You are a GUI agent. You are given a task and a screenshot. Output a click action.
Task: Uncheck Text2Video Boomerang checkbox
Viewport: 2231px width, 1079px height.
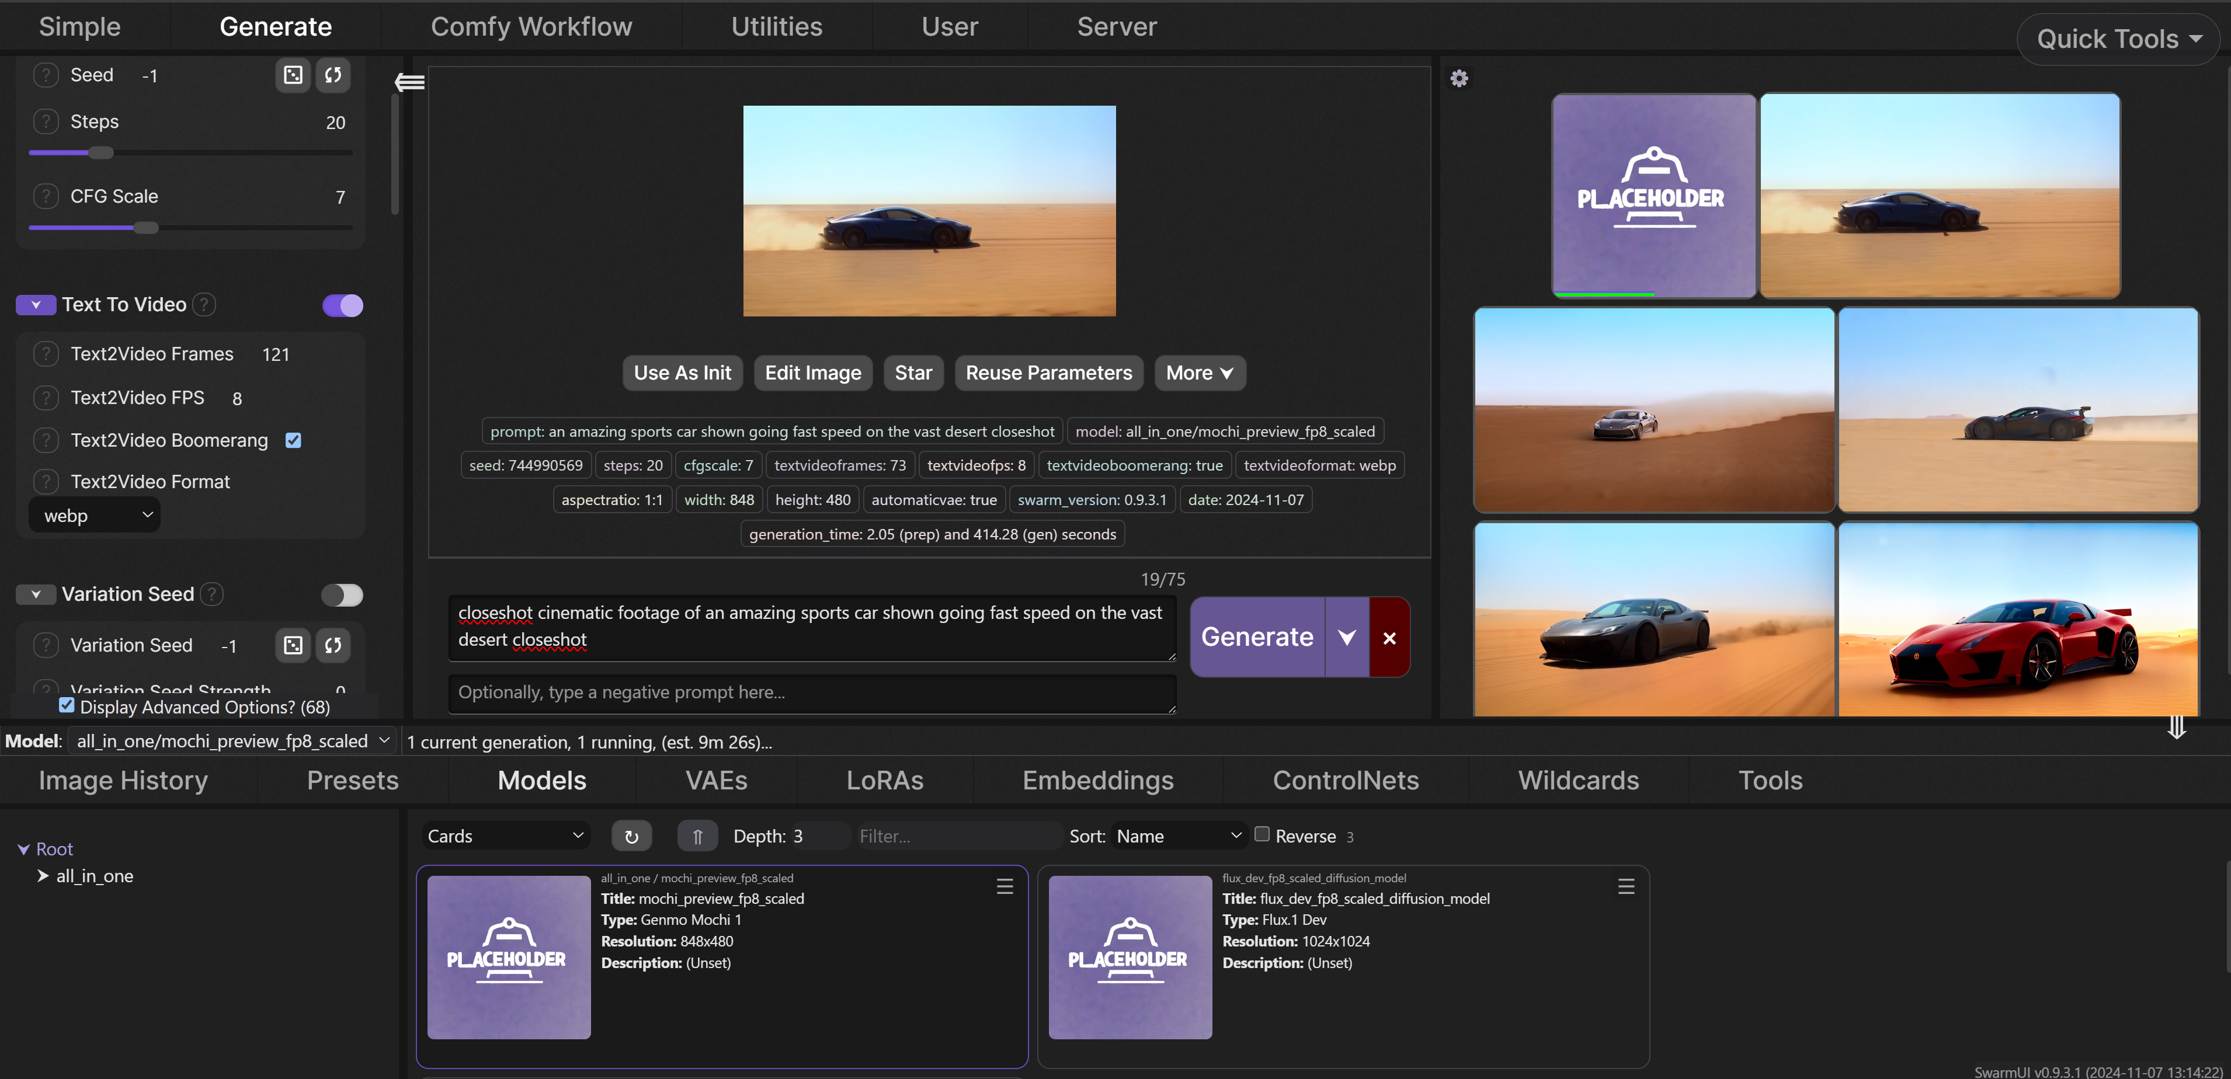294,440
